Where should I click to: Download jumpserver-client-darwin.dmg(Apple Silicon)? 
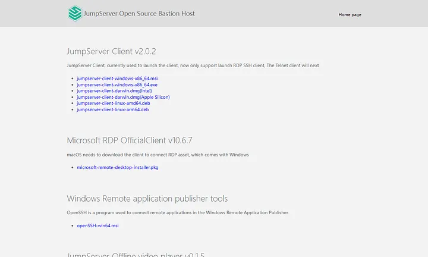[x=123, y=97]
